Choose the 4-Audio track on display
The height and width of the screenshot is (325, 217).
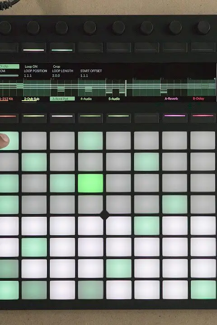pos(86,99)
